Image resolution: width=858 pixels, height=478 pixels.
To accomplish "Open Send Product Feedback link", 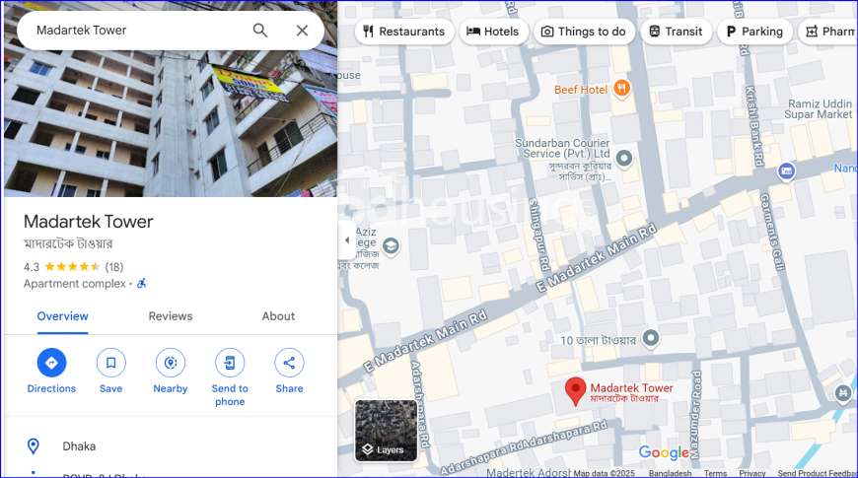I will (x=817, y=473).
